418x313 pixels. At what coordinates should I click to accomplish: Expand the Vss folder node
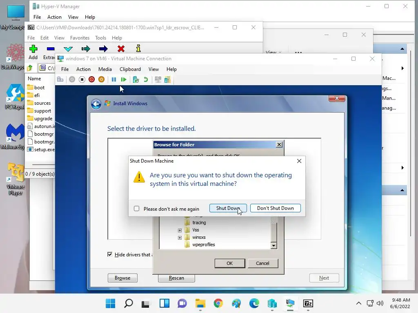(180, 230)
